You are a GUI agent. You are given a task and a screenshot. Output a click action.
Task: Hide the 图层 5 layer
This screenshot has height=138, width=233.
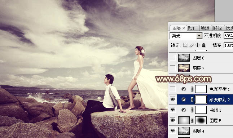172,120
